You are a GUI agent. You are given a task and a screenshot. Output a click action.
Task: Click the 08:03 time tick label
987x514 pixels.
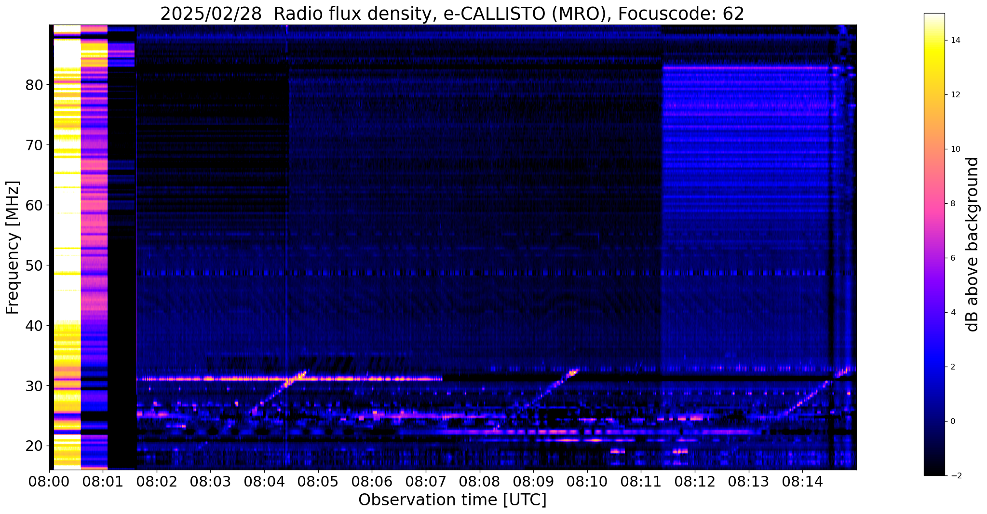point(210,481)
